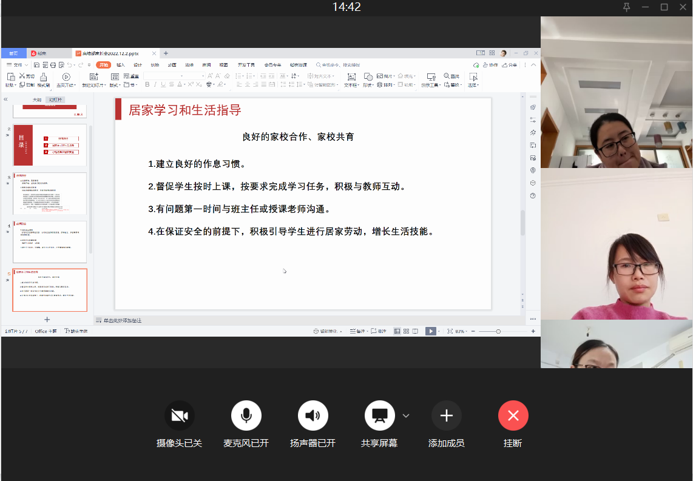Start slideshow from the status bar play button

[430, 331]
